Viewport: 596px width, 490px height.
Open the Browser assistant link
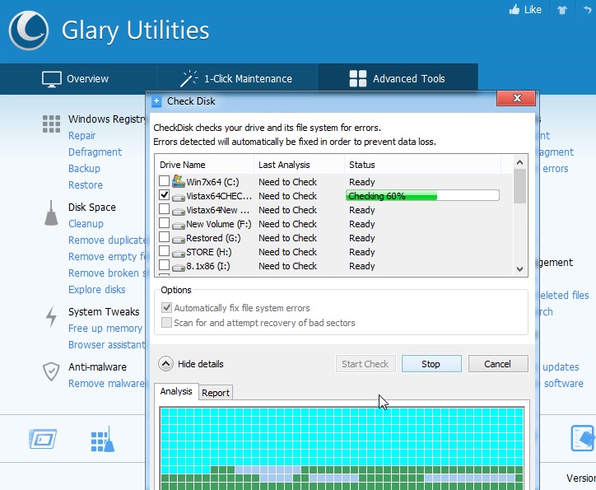click(x=106, y=345)
